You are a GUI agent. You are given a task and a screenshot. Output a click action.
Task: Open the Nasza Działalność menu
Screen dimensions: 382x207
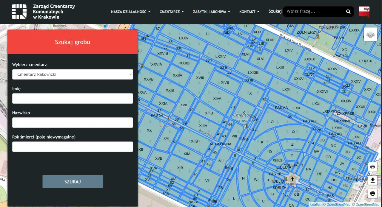131,12
